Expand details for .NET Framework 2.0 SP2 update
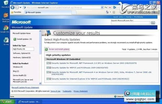162x104 pixels. (x=50, y=63)
